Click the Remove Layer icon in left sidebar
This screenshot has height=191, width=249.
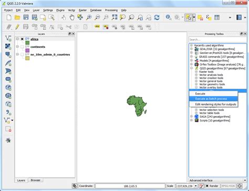coord(8,129)
